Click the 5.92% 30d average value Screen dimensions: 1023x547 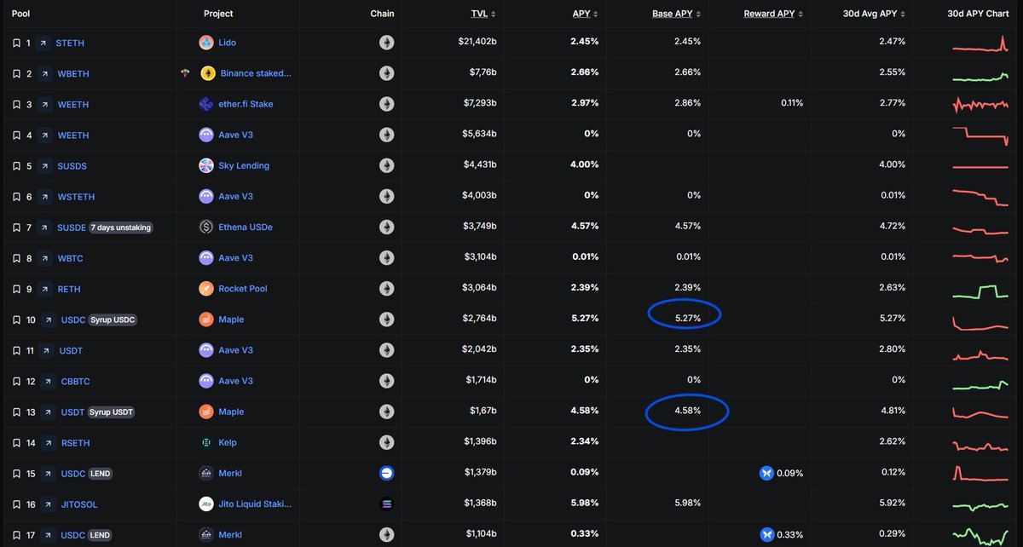coord(893,504)
